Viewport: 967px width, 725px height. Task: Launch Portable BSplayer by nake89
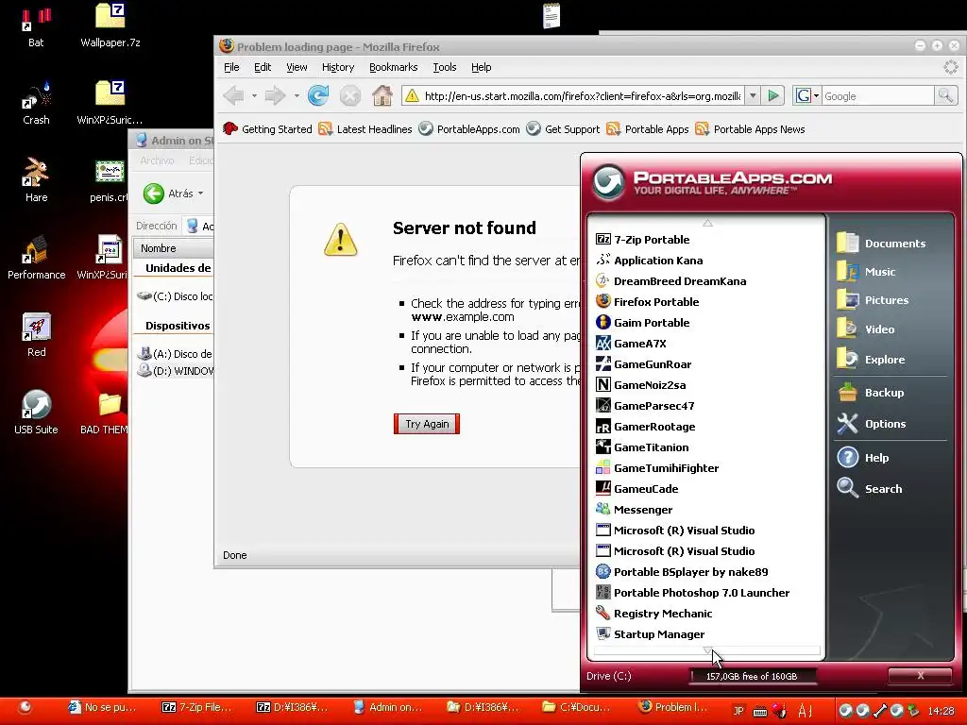click(682, 571)
